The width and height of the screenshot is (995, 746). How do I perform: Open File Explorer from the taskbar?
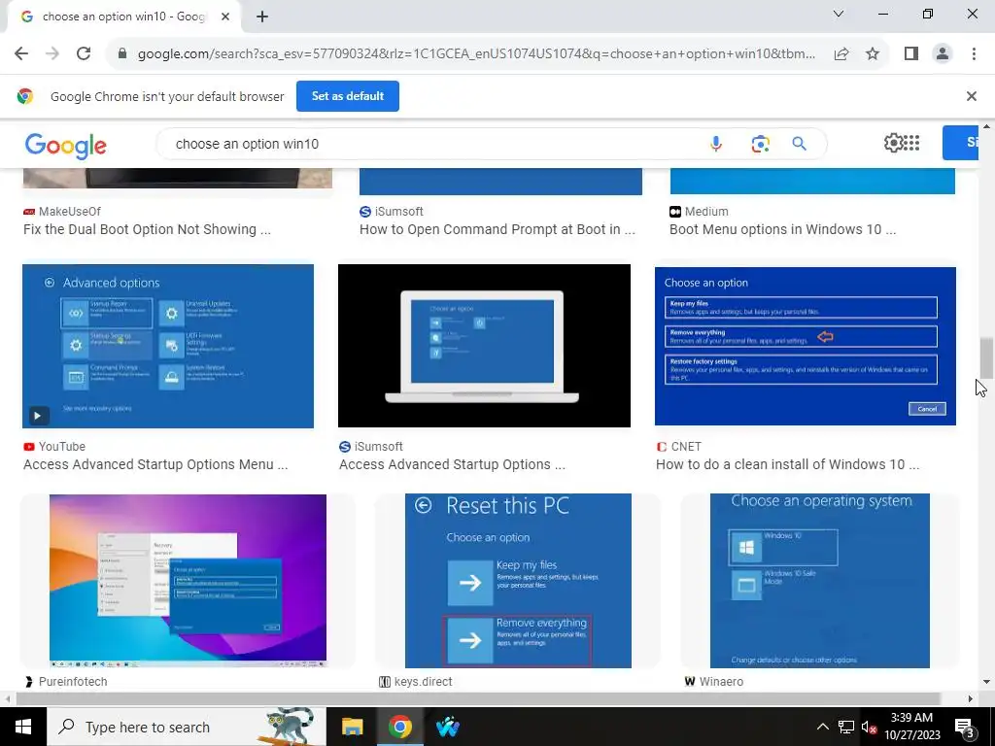coord(352,727)
